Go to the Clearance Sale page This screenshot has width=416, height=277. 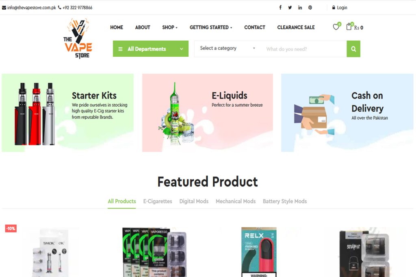(296, 27)
